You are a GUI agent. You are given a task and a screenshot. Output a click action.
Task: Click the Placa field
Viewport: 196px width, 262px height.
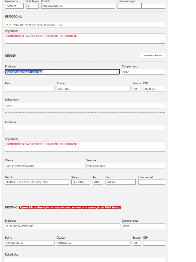point(81,182)
